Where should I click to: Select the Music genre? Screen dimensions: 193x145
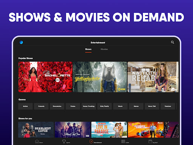click(120, 106)
